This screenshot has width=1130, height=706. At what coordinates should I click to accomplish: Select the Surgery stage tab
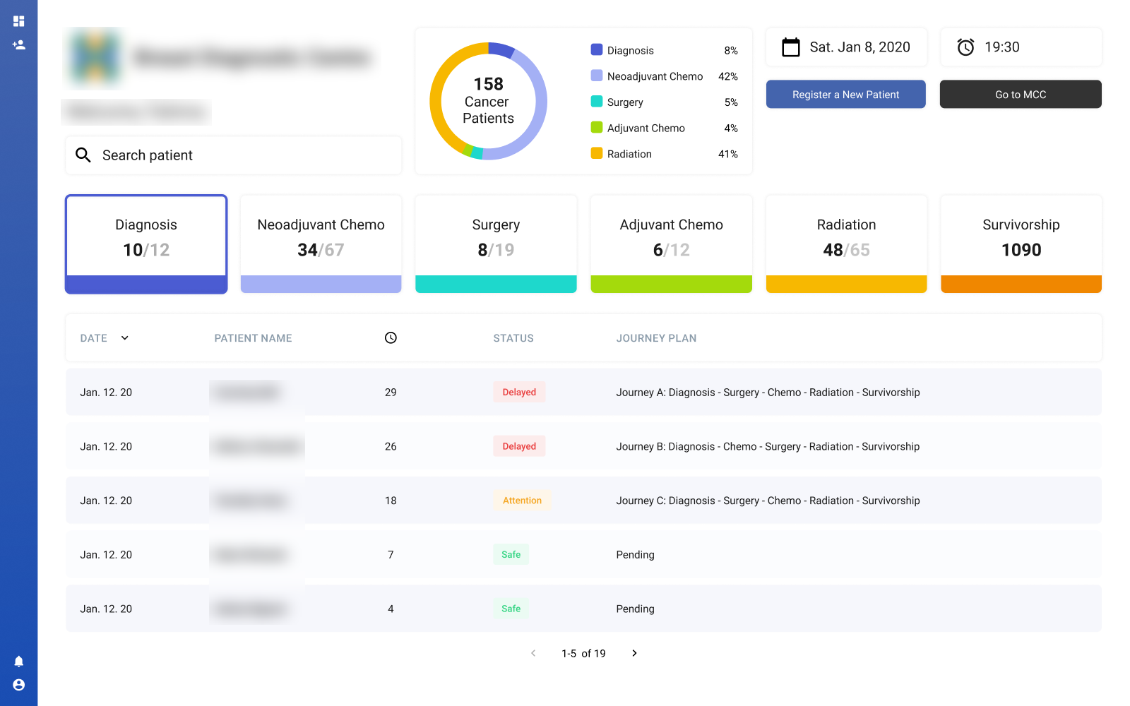point(496,244)
